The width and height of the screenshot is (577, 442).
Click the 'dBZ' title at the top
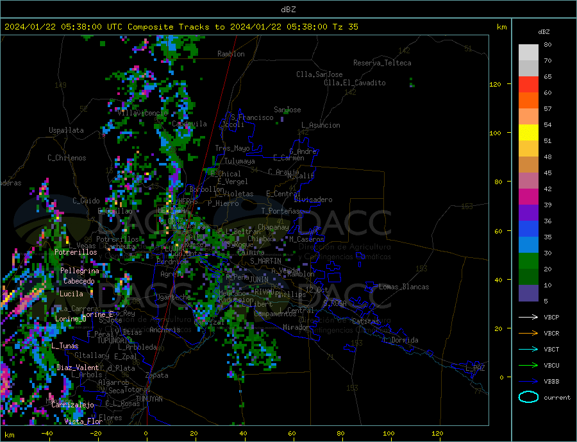[288, 10]
